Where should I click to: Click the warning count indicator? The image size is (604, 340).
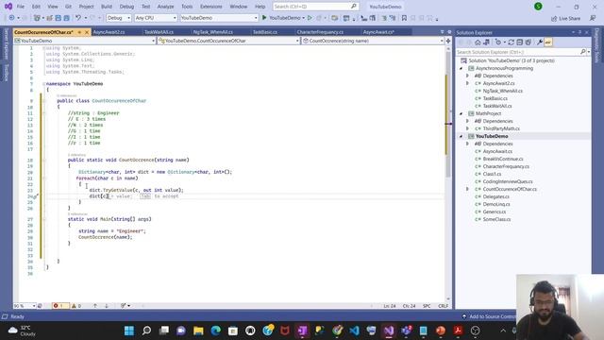point(76,306)
